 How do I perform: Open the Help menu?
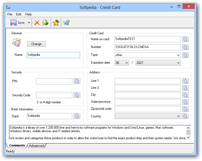tap(28, 14)
